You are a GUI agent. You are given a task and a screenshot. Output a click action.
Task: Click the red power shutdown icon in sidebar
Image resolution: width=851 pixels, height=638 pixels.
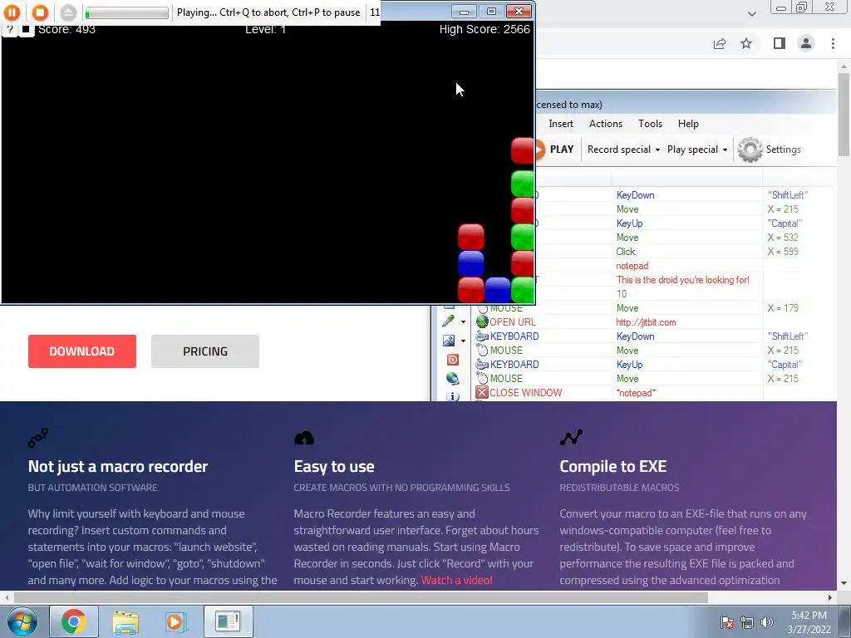453,359
